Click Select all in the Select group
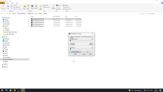 65,5
